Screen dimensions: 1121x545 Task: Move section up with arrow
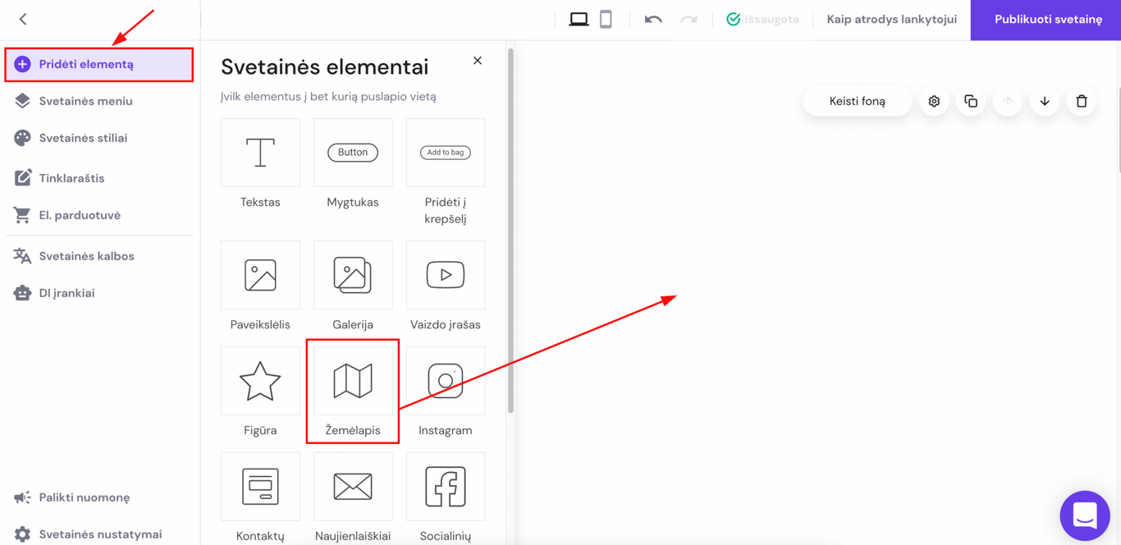[x=1008, y=101]
